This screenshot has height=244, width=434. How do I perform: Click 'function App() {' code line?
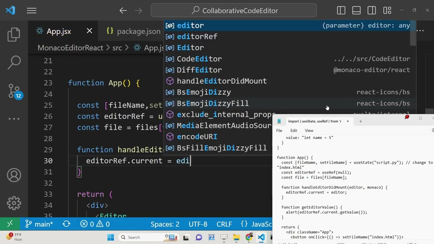tap(104, 83)
